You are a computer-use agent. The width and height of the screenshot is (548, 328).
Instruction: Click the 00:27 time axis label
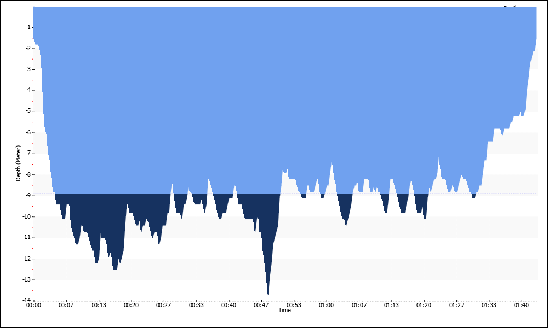coord(163,306)
